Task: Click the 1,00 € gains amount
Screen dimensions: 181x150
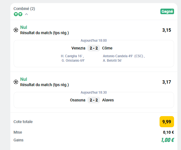Action: coord(168,140)
